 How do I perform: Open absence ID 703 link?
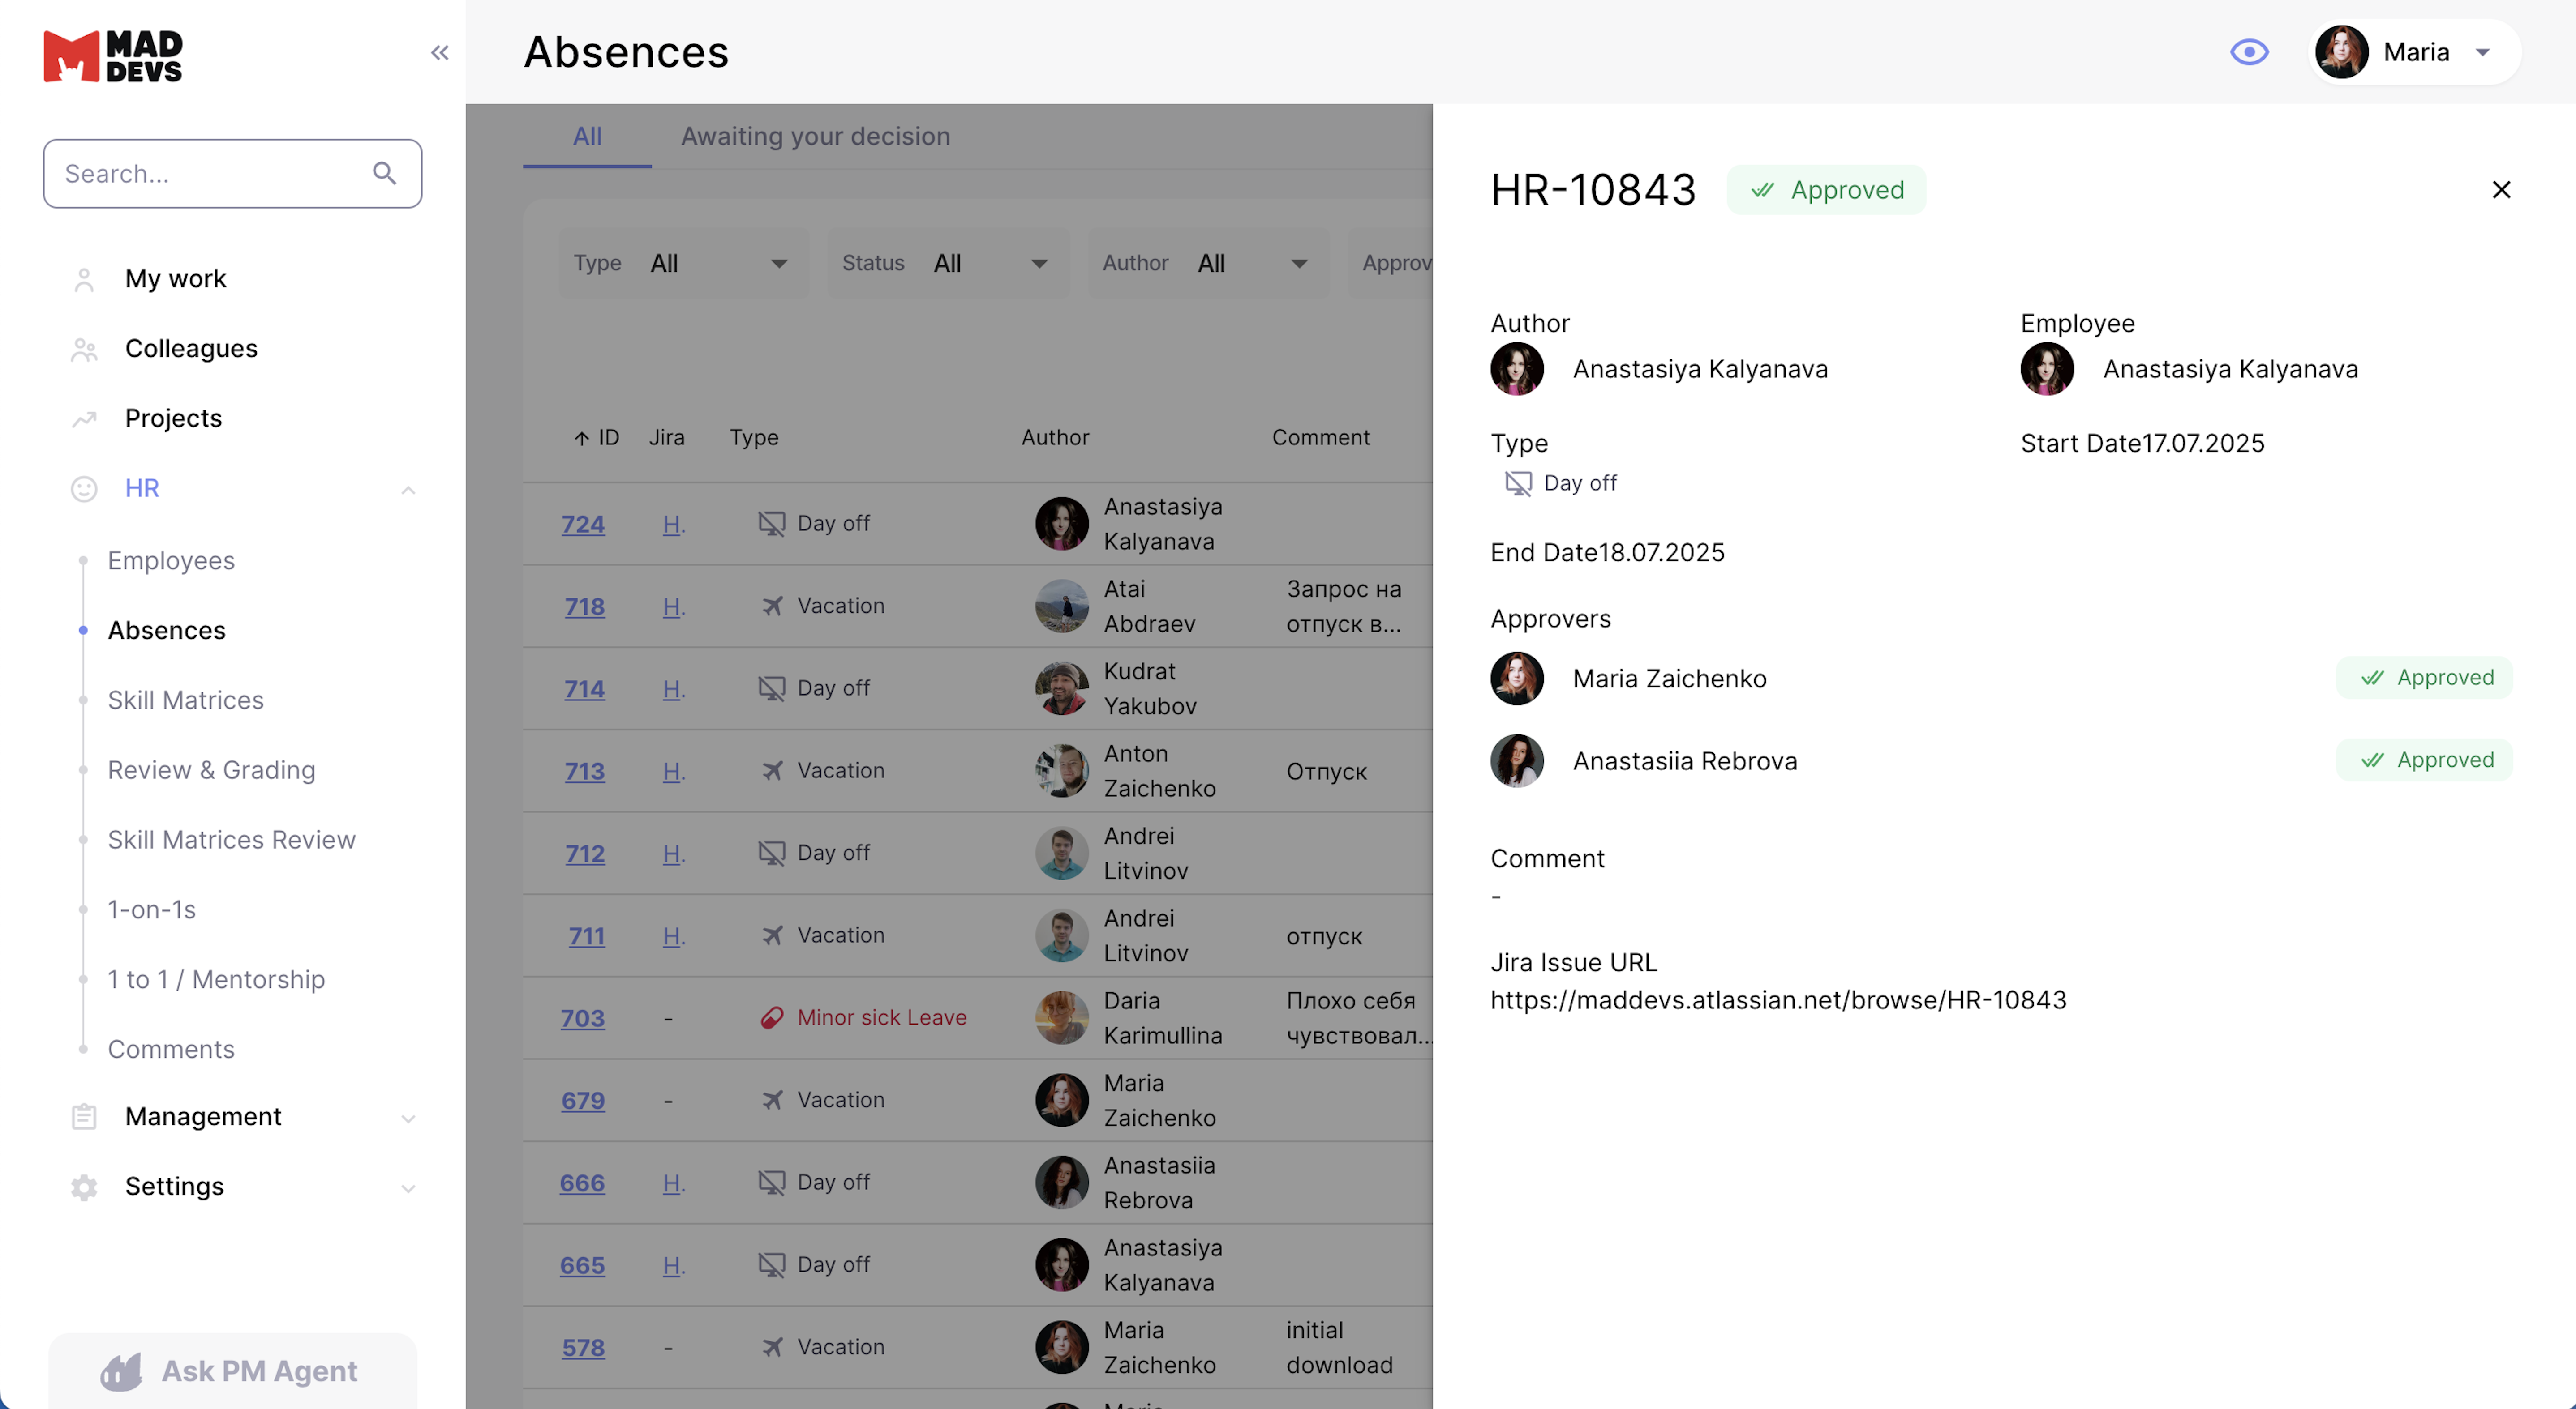pyautogui.click(x=583, y=1018)
